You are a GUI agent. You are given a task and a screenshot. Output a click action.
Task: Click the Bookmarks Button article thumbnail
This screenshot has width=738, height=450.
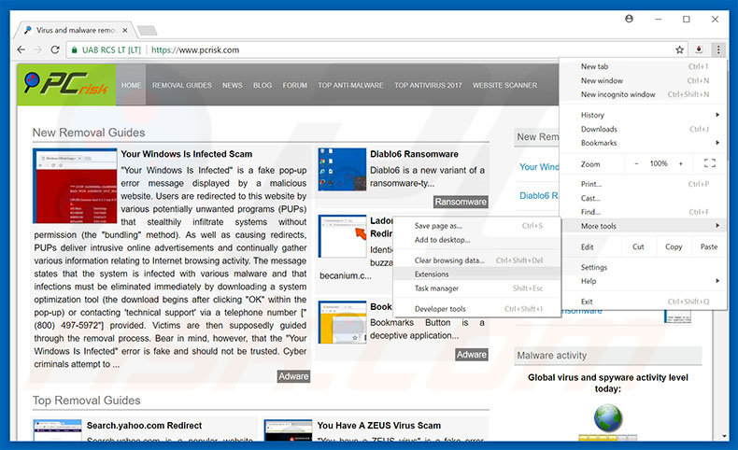(x=342, y=323)
